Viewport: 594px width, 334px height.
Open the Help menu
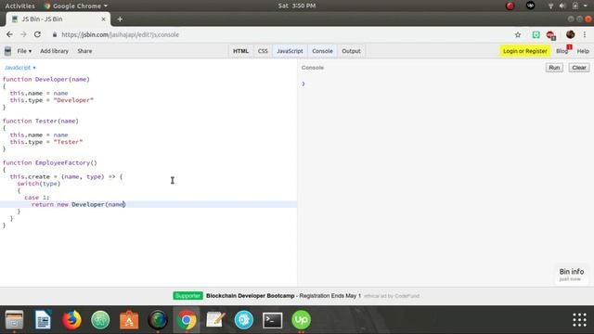pyautogui.click(x=583, y=51)
